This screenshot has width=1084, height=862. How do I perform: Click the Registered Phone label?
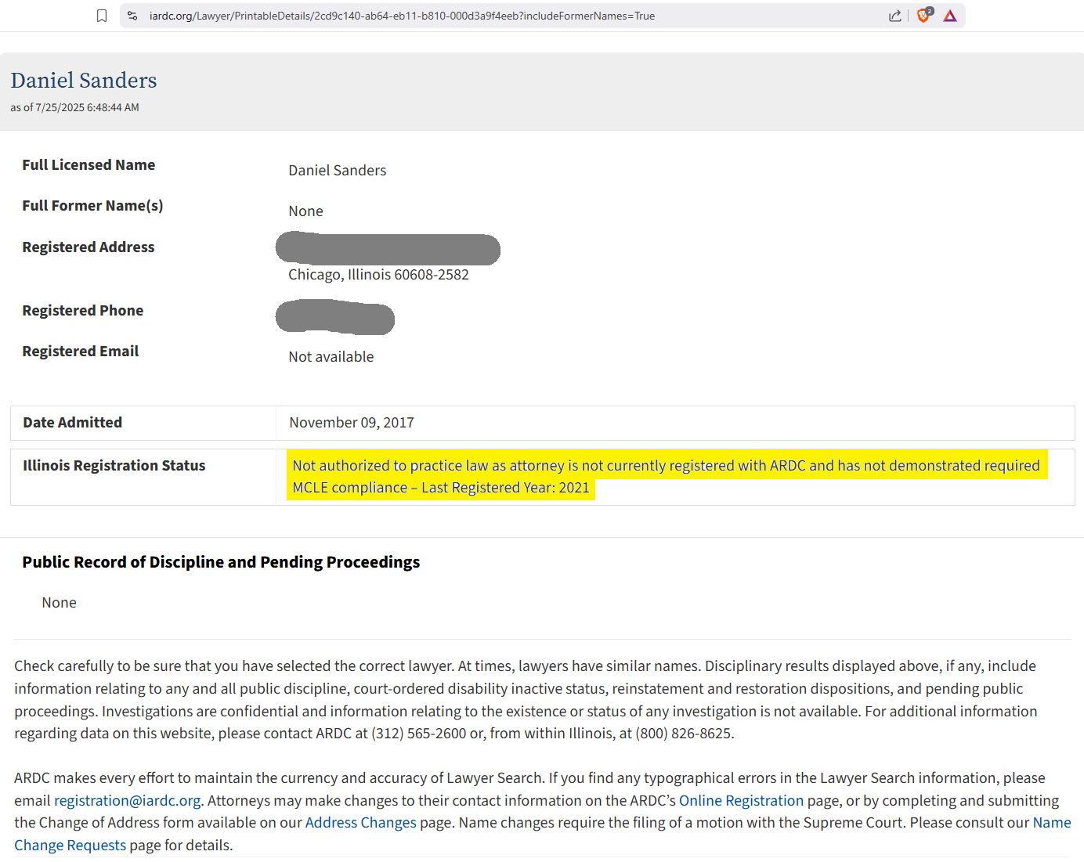coord(83,310)
